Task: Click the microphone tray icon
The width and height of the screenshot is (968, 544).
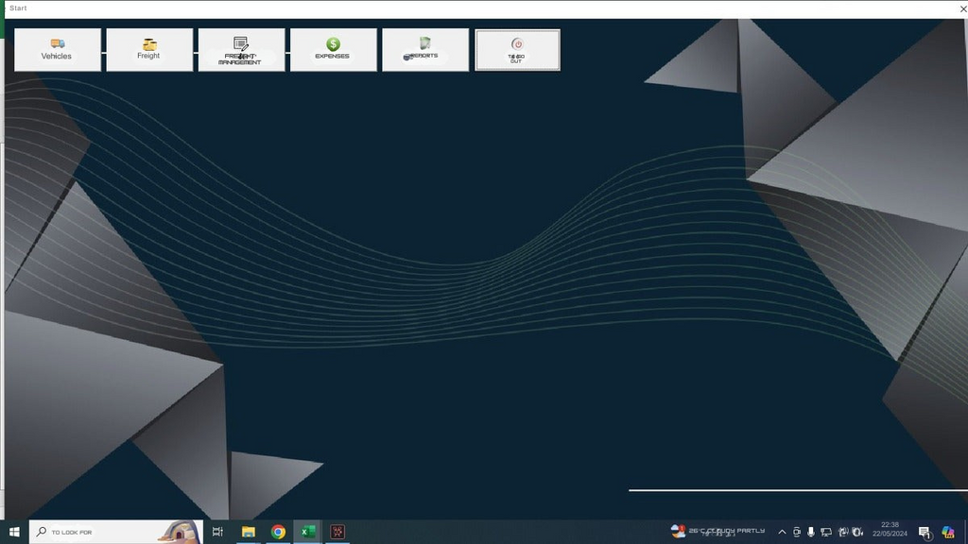Action: click(811, 532)
